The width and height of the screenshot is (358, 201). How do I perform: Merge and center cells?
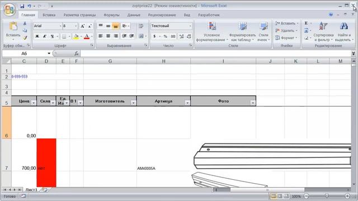click(141, 36)
